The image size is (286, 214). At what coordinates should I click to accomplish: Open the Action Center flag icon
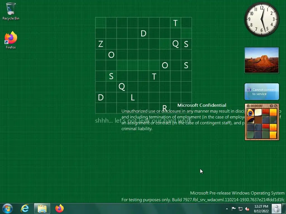click(x=234, y=209)
